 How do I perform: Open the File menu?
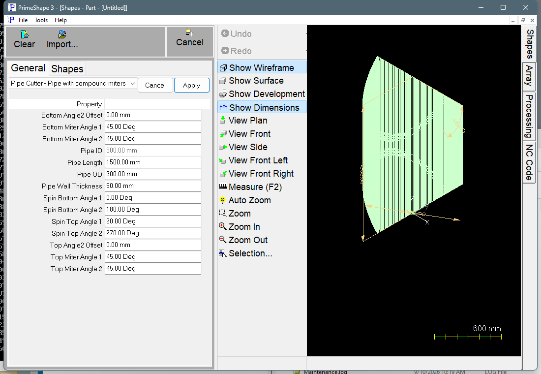click(23, 20)
